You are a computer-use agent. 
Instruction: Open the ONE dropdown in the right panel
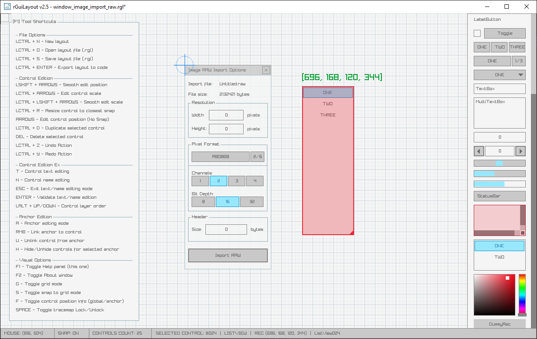click(499, 74)
